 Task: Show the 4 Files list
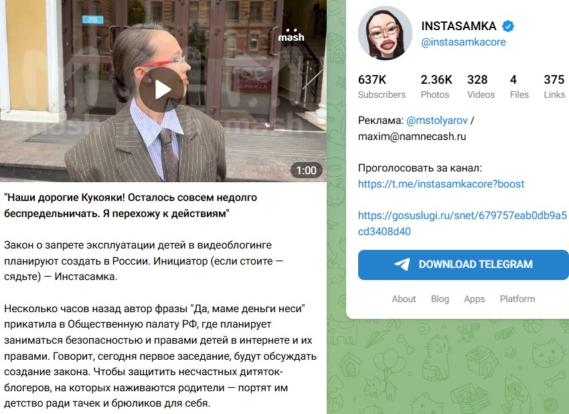(519, 86)
